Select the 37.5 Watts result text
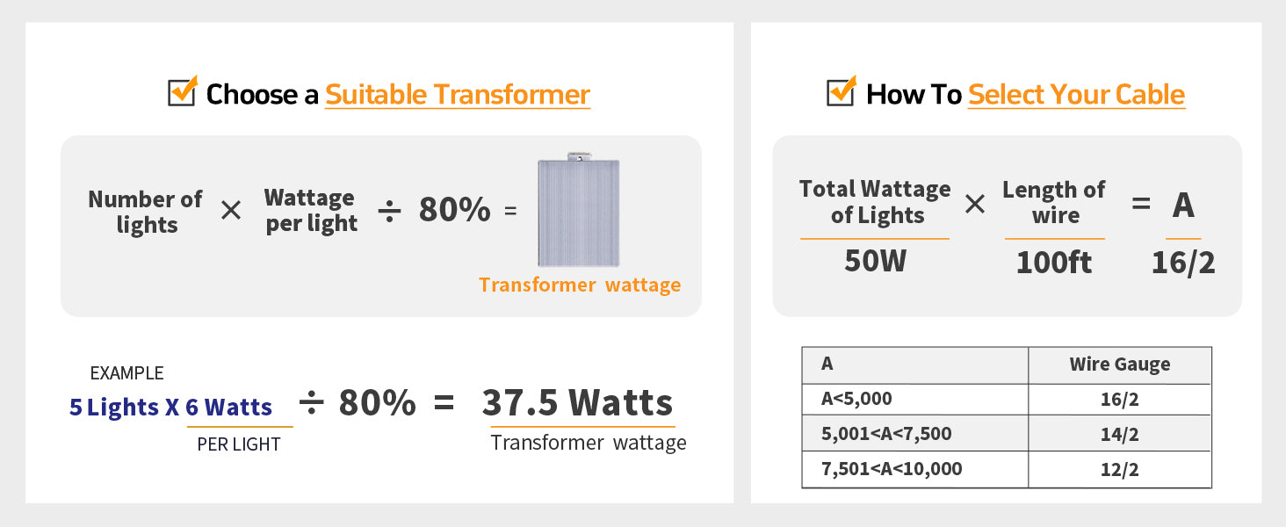Image resolution: width=1286 pixels, height=527 pixels. pyautogui.click(x=577, y=403)
